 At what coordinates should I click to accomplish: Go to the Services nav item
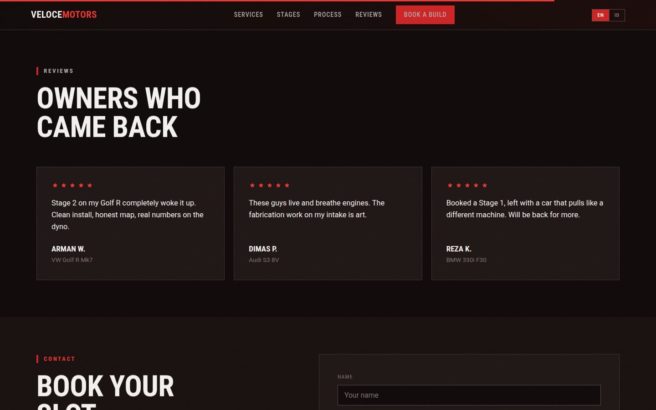(248, 15)
